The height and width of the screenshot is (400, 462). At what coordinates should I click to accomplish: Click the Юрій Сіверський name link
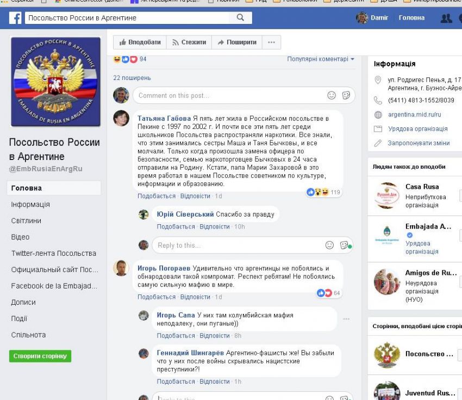coord(185,214)
